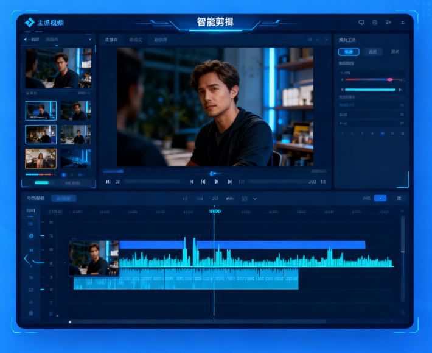Viewport: 432px width, 353px height.
Task: Click the pink handle on the red slider
Action: point(390,79)
